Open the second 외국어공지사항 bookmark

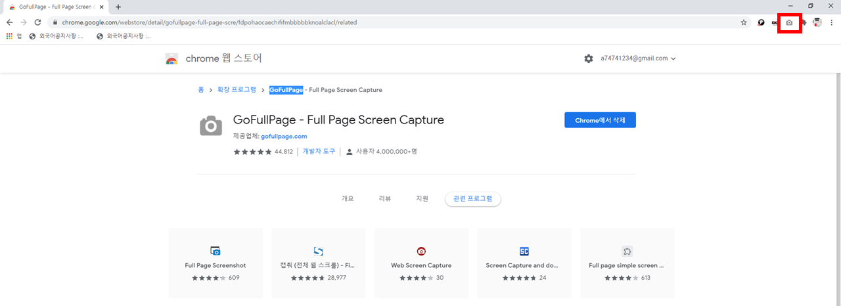coord(124,36)
